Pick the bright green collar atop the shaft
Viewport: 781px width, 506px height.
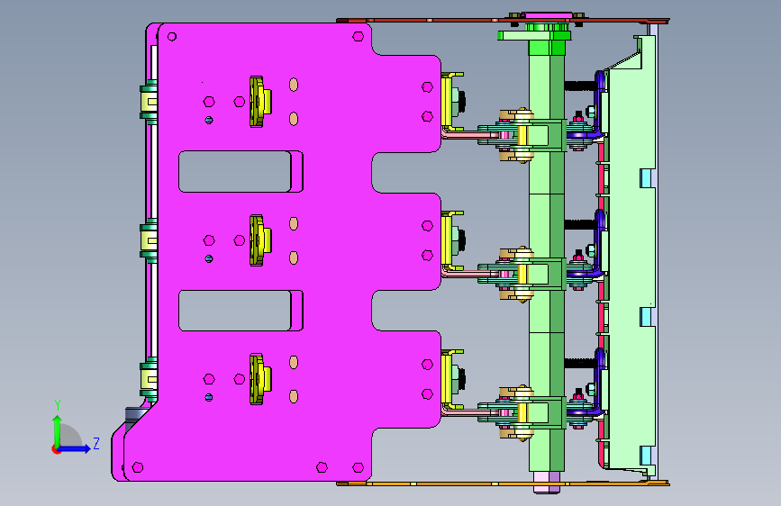[547, 48]
